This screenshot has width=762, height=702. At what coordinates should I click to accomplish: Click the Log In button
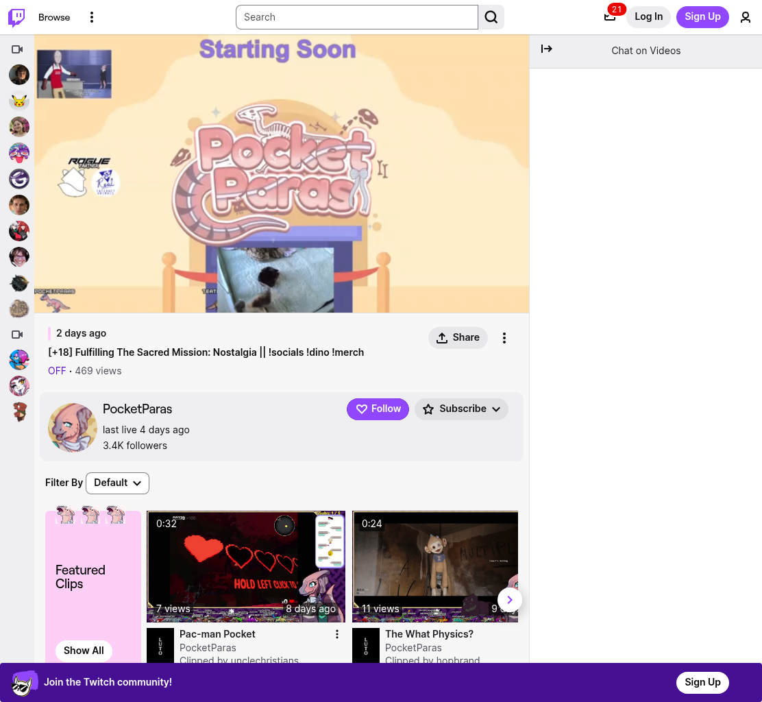[648, 16]
